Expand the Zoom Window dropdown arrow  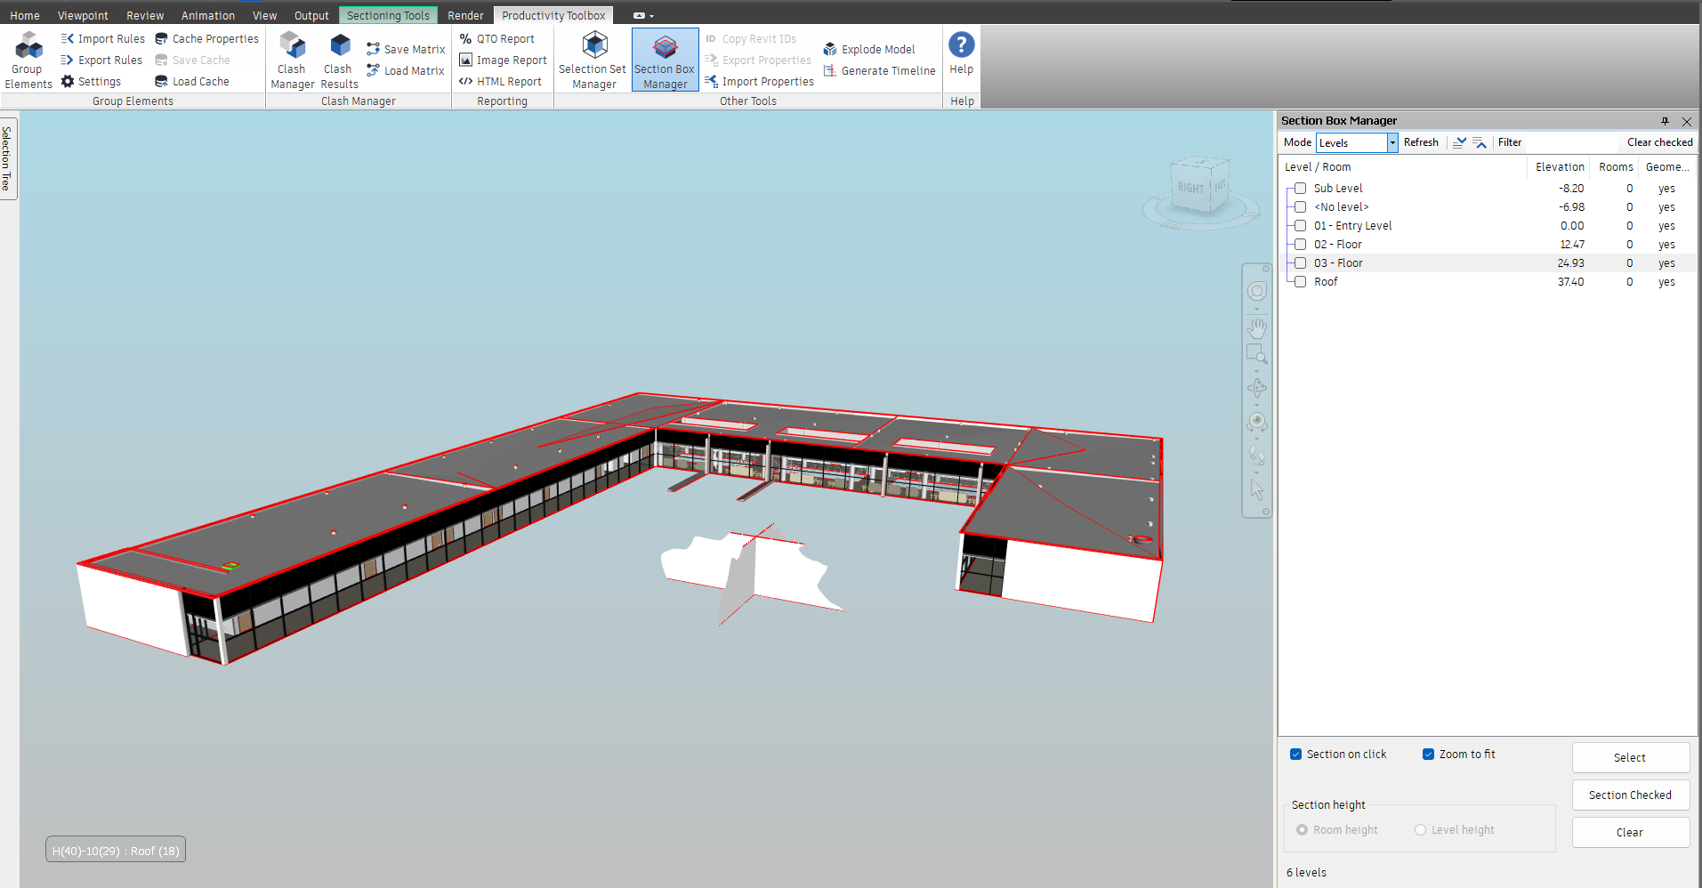1256,370
